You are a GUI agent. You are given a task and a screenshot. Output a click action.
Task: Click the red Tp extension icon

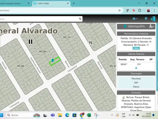134,11
